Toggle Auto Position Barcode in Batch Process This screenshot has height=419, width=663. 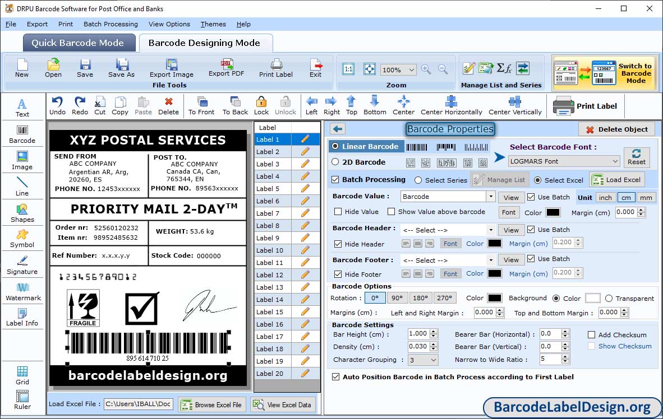[x=336, y=377]
